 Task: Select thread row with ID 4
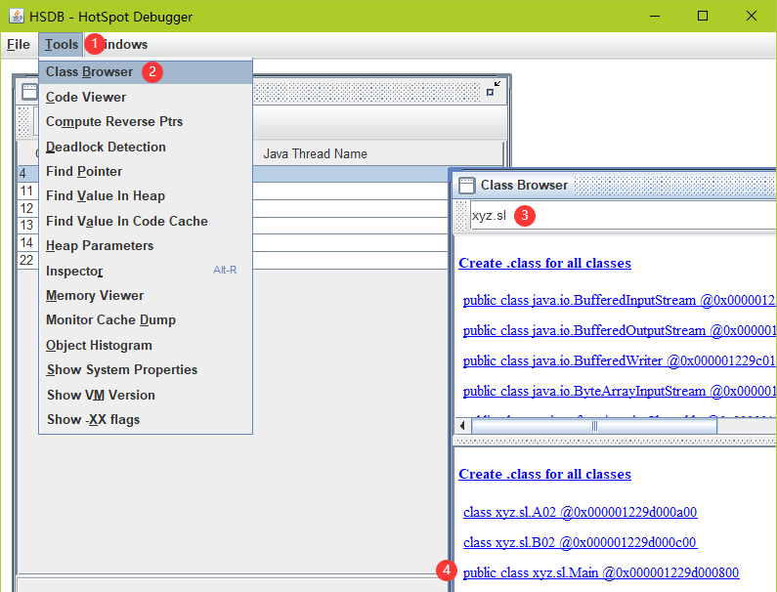233,173
